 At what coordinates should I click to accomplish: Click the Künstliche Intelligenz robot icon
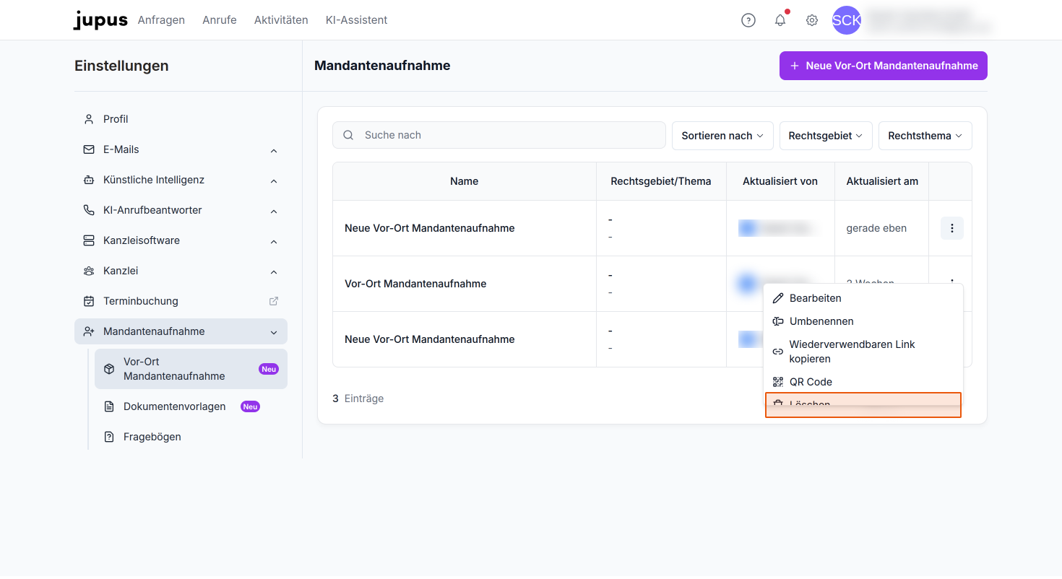pos(89,180)
